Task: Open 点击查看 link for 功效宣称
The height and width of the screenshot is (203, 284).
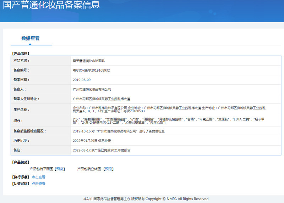Action: pyautogui.click(x=39, y=184)
